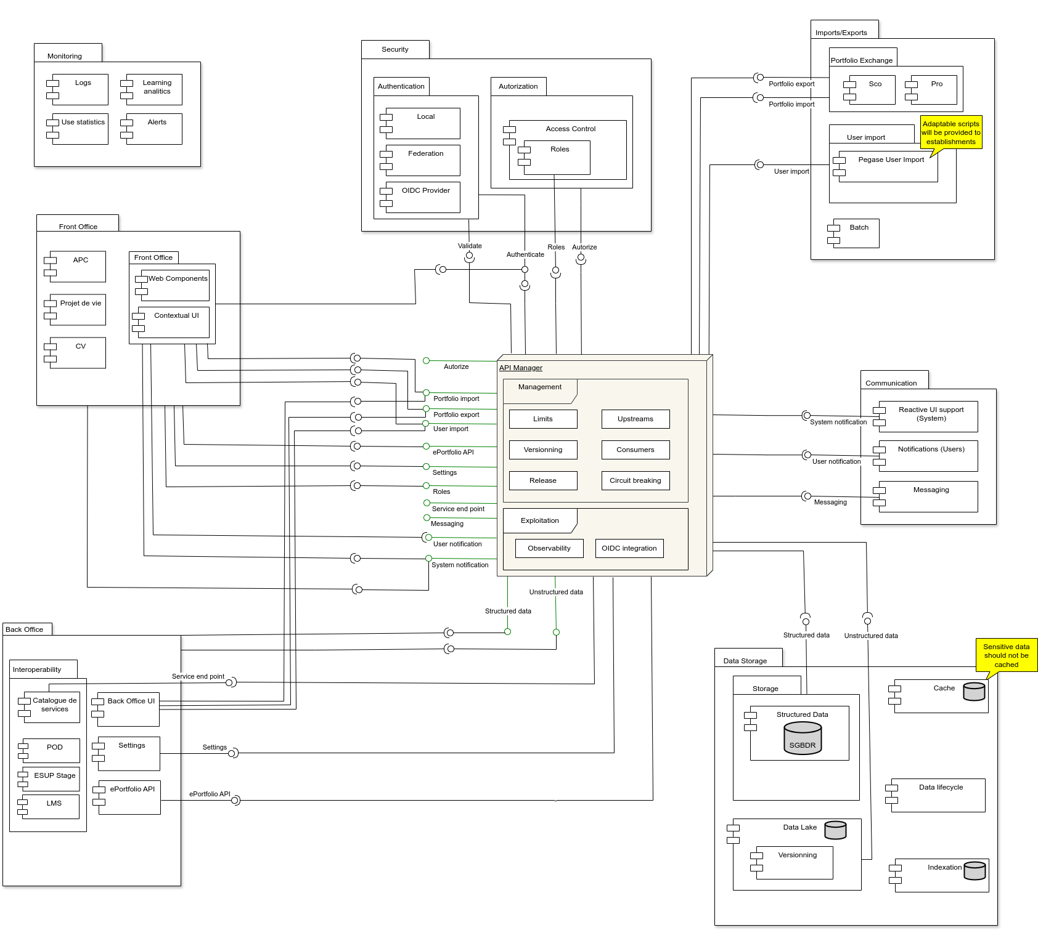Select the Federation component
The height and width of the screenshot is (930, 1038).
[420, 160]
